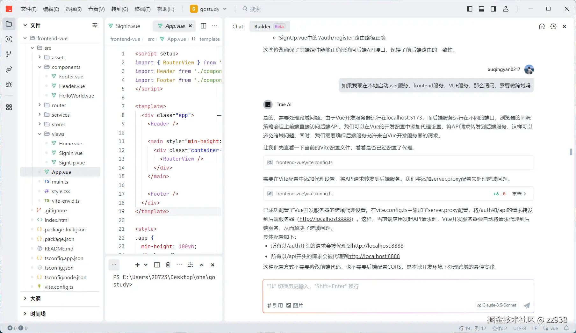576x333 pixels.
Task: Open the remote connection sidebar icon
Action: pos(9,69)
